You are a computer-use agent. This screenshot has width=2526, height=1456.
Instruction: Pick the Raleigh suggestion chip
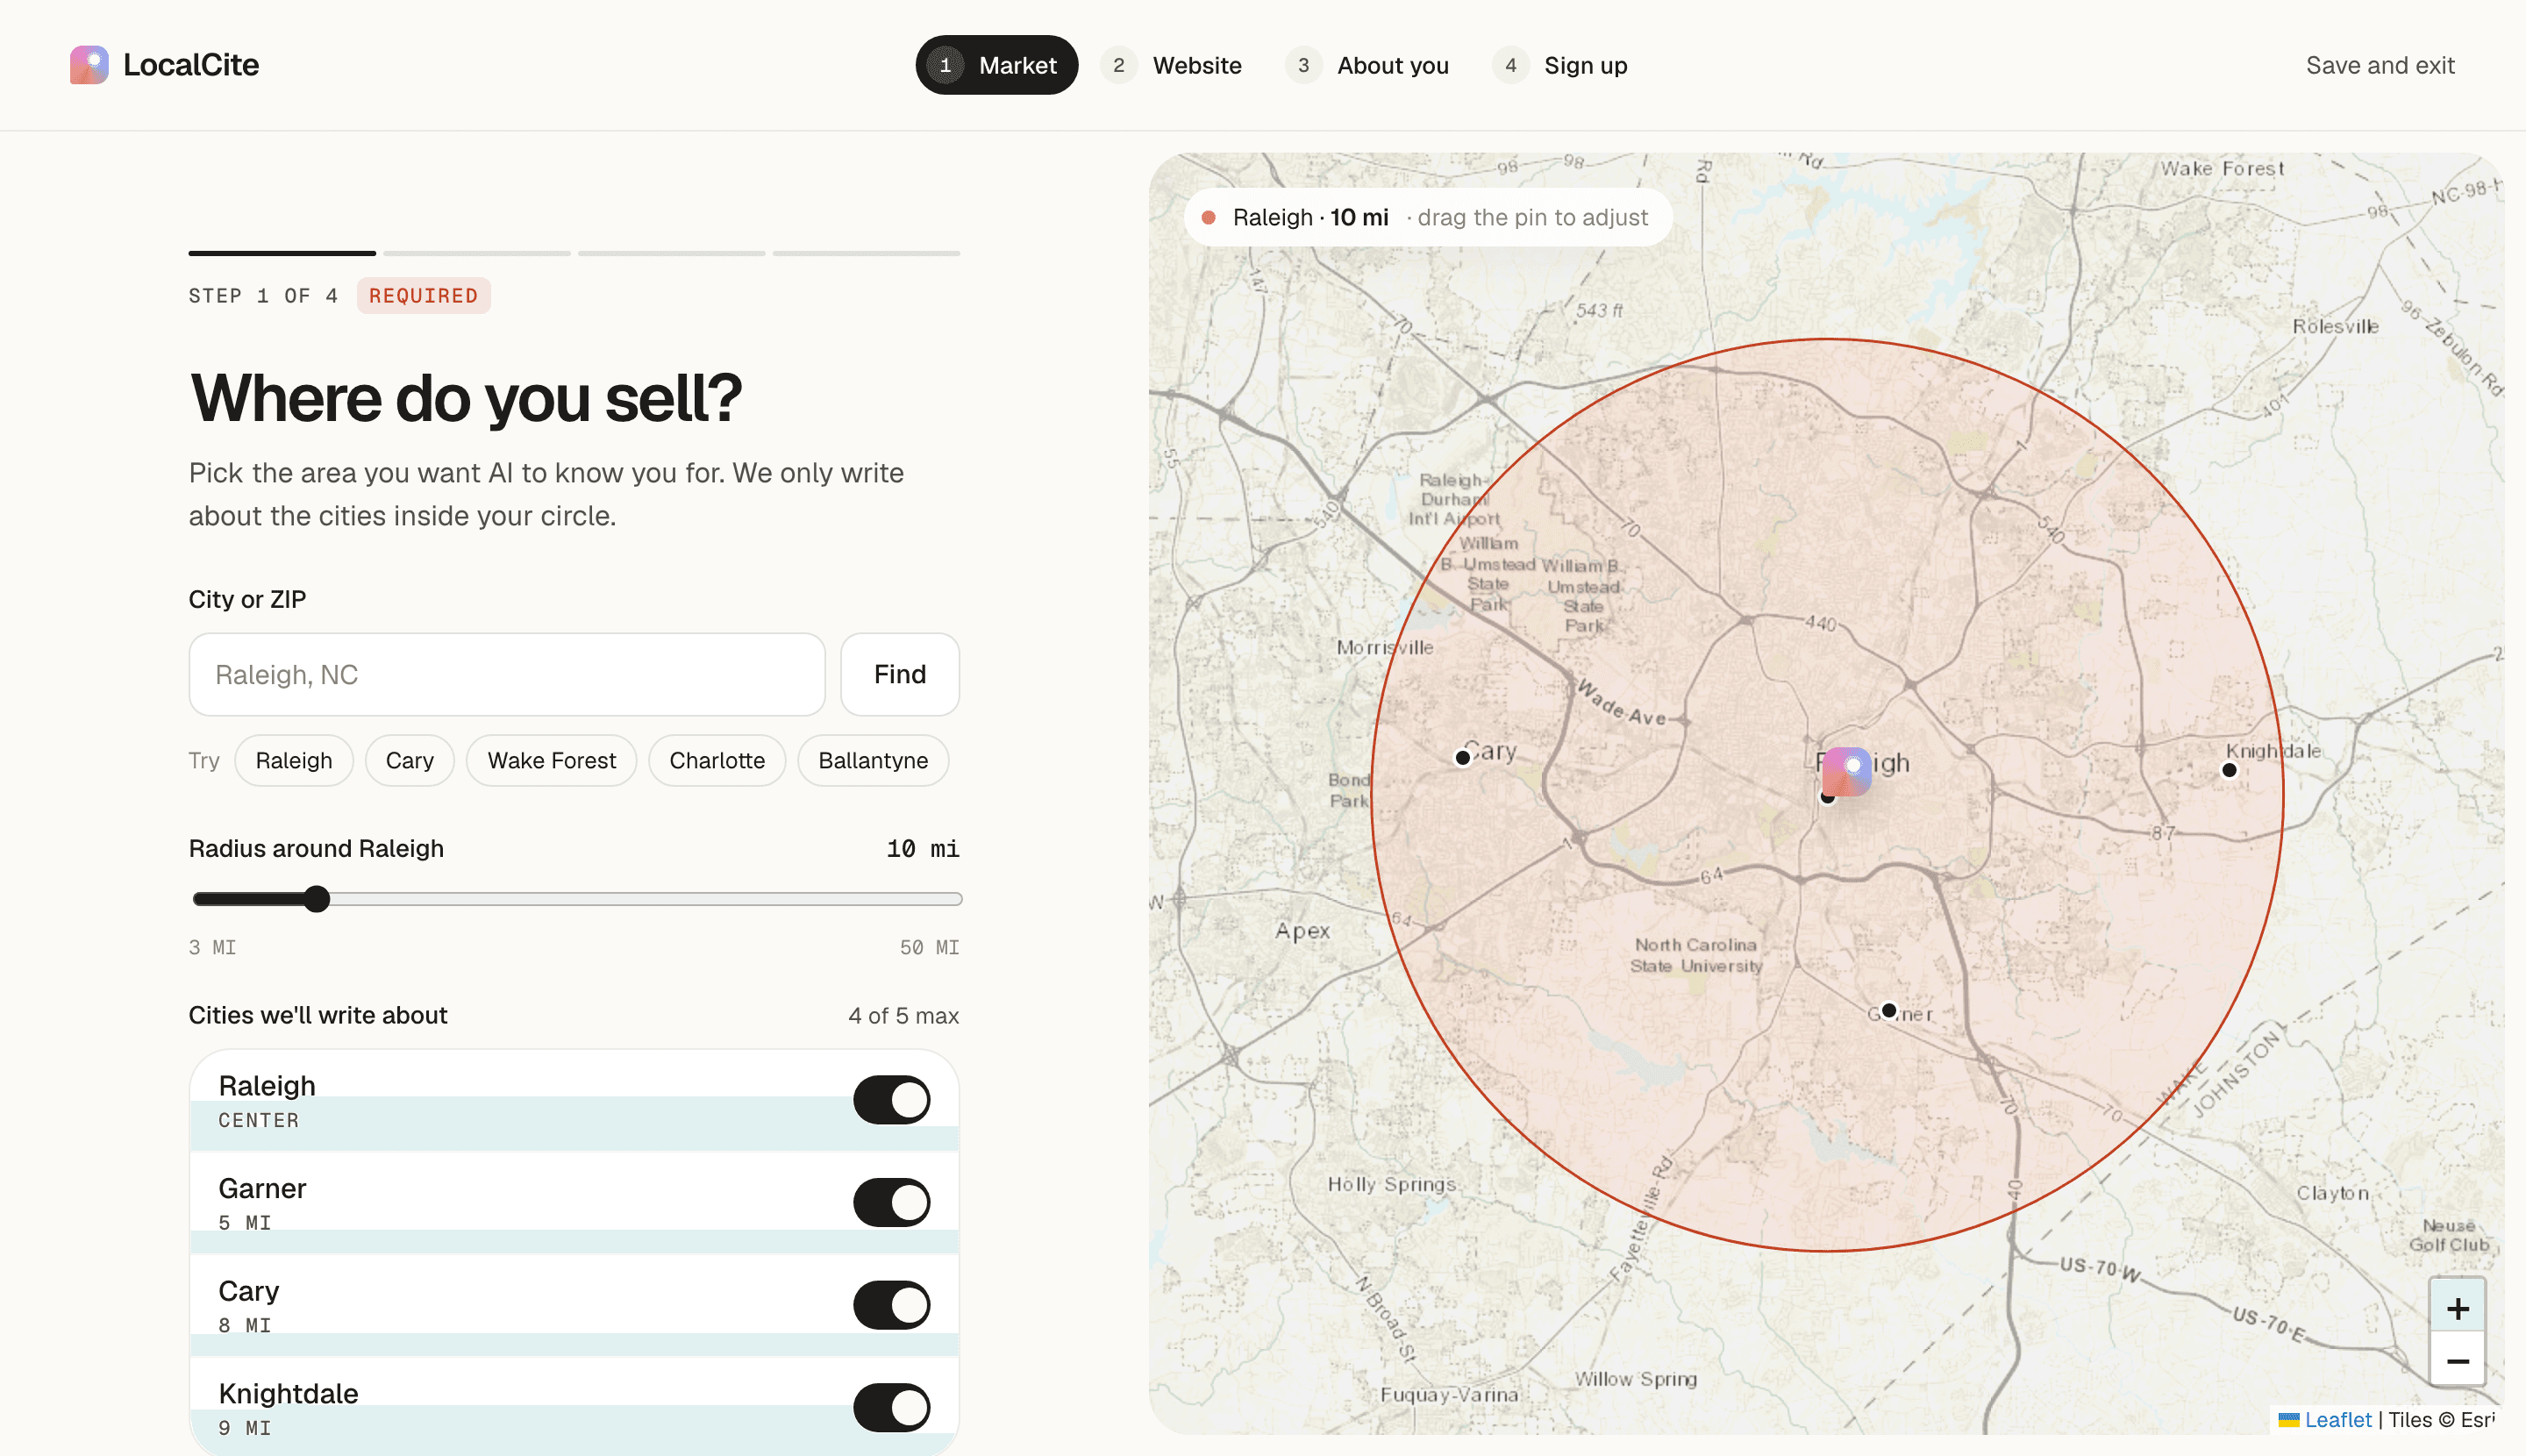[293, 760]
